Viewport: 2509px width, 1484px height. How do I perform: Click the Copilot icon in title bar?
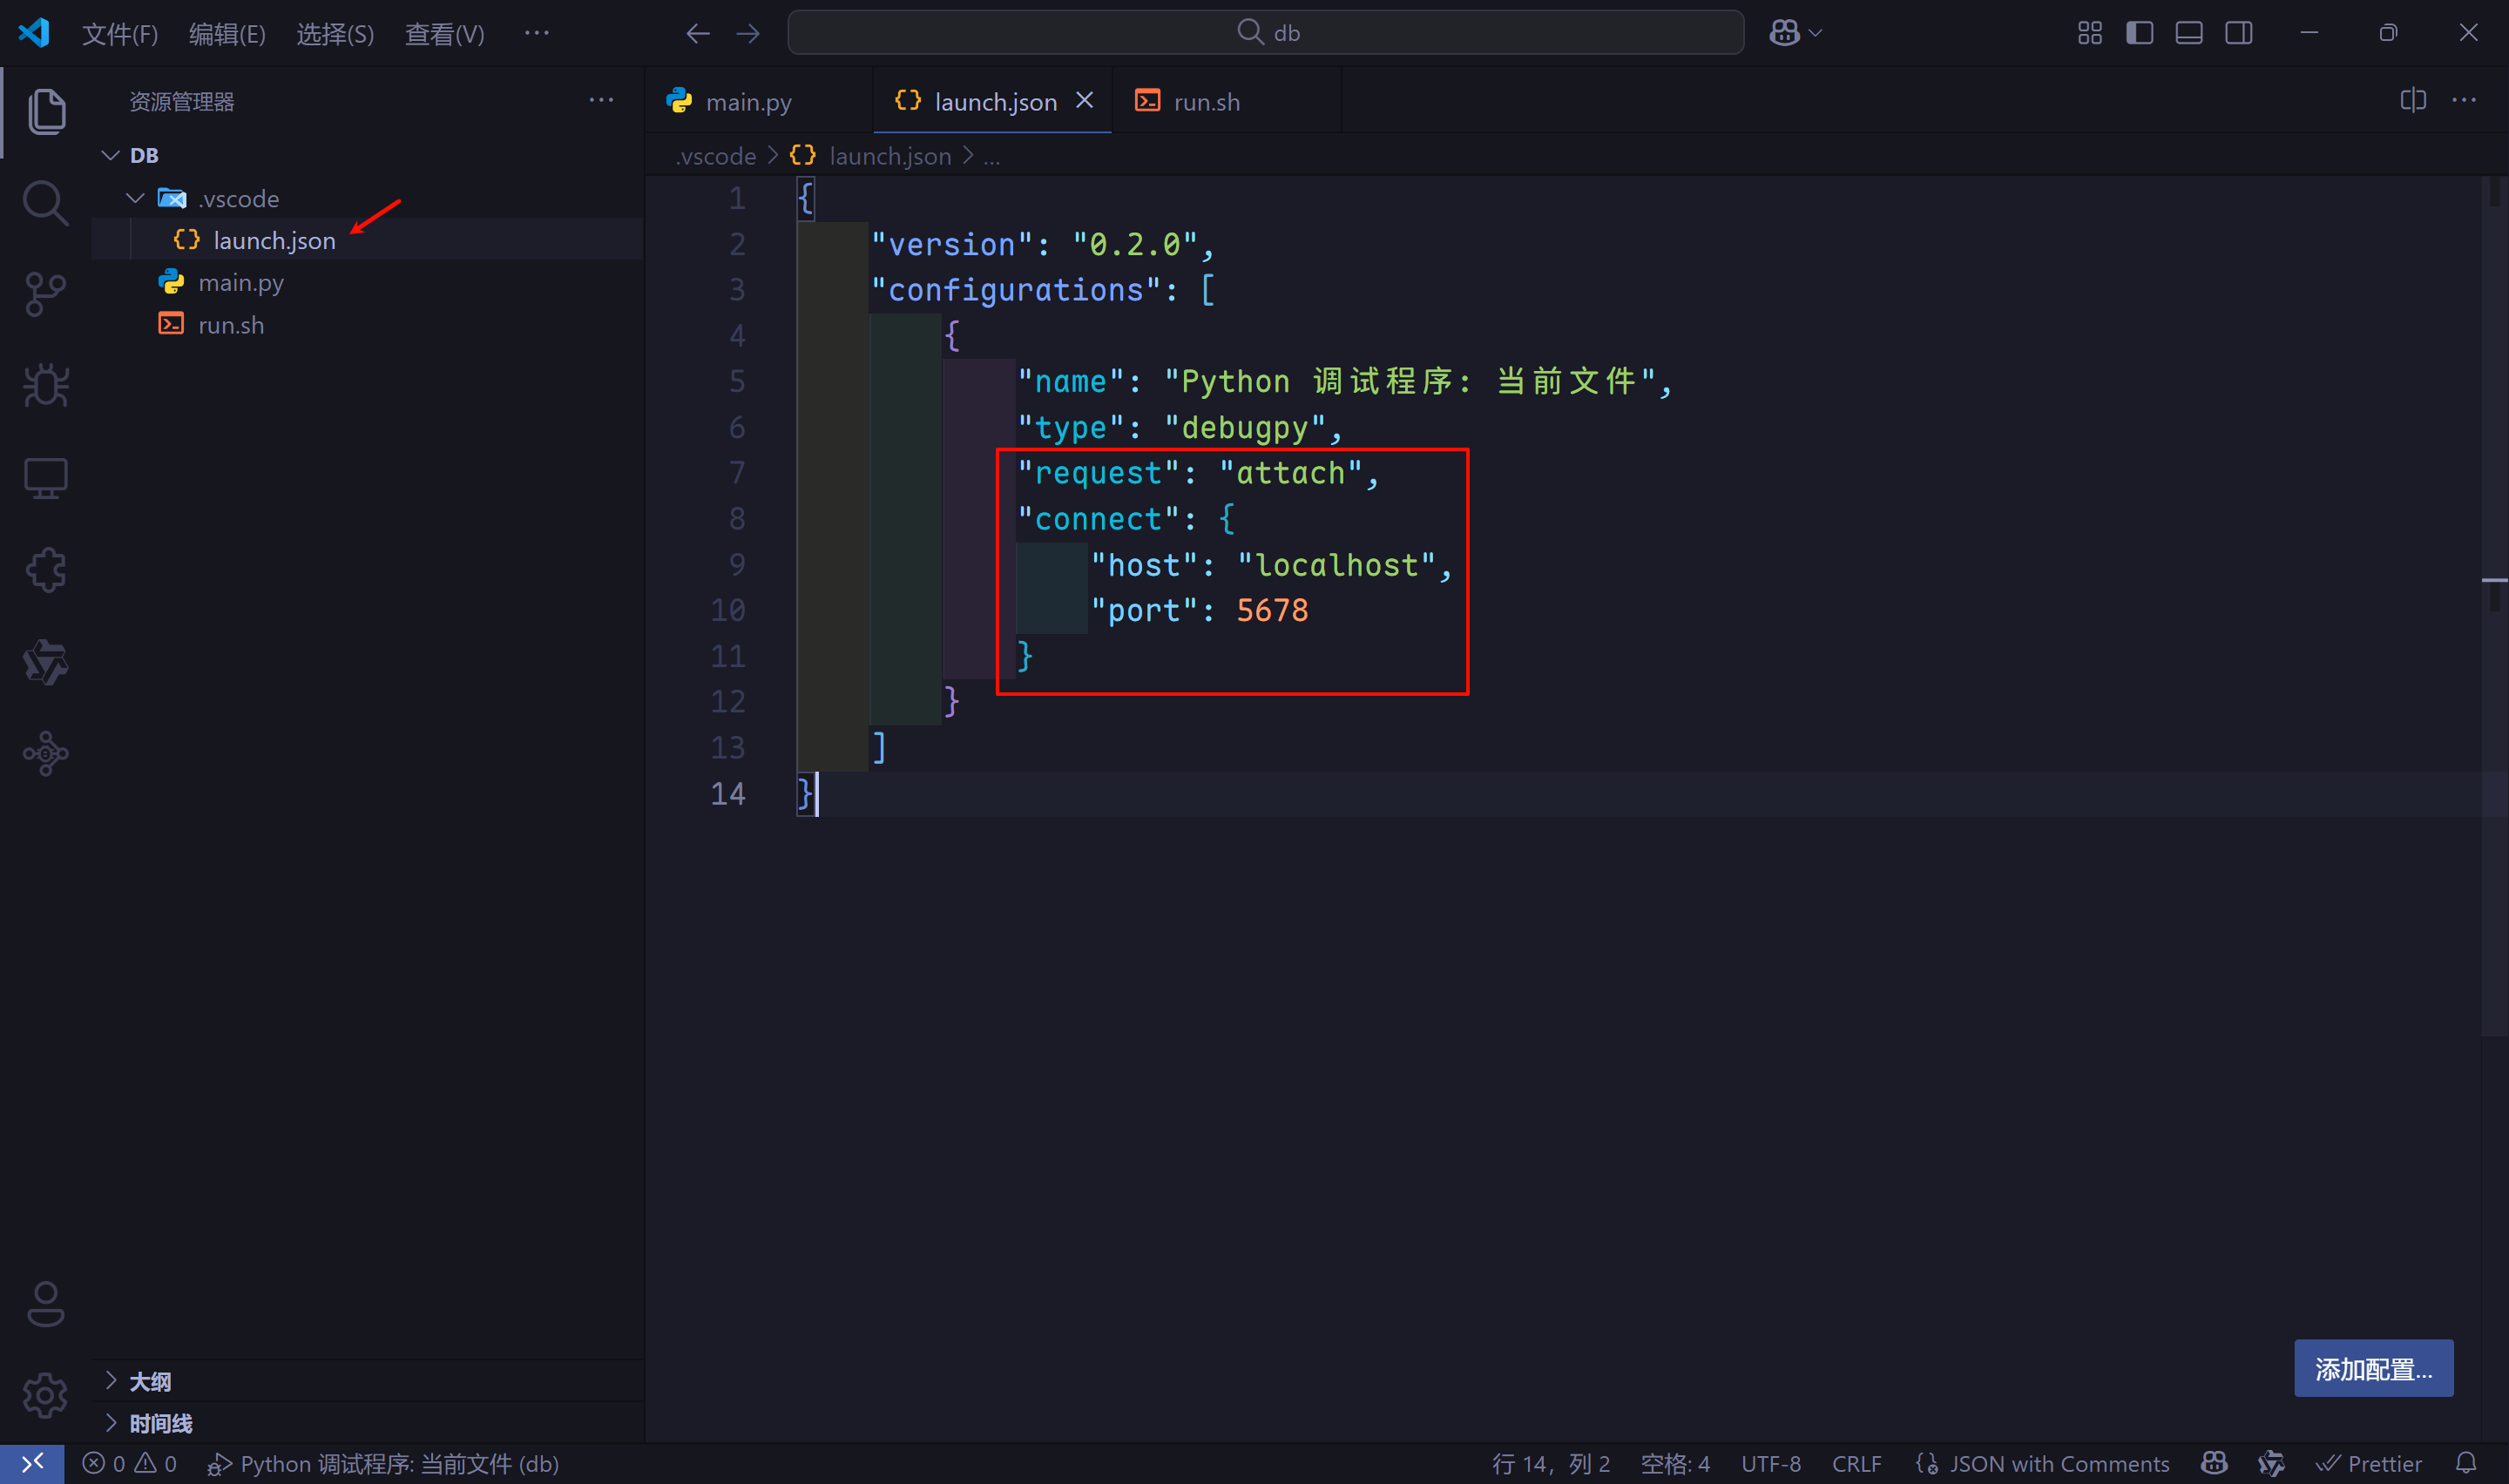pyautogui.click(x=1784, y=33)
